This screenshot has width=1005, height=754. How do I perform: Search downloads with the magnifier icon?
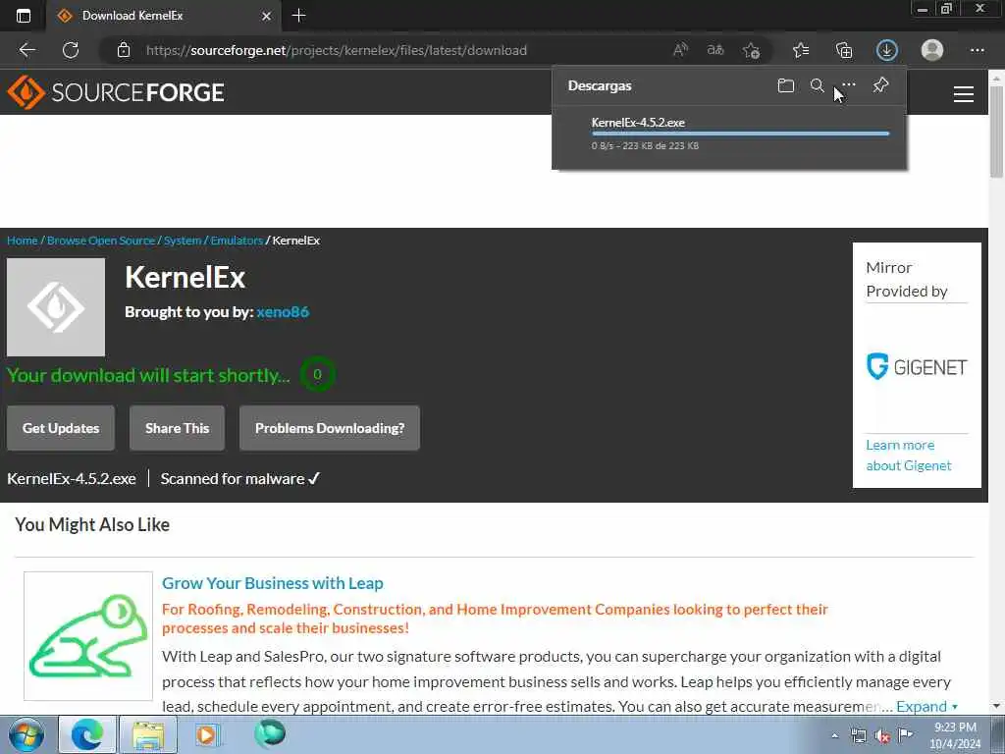[x=818, y=85]
